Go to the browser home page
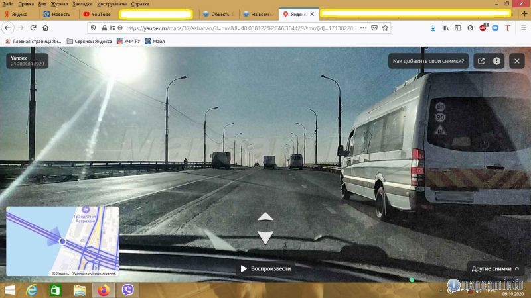 click(45, 28)
